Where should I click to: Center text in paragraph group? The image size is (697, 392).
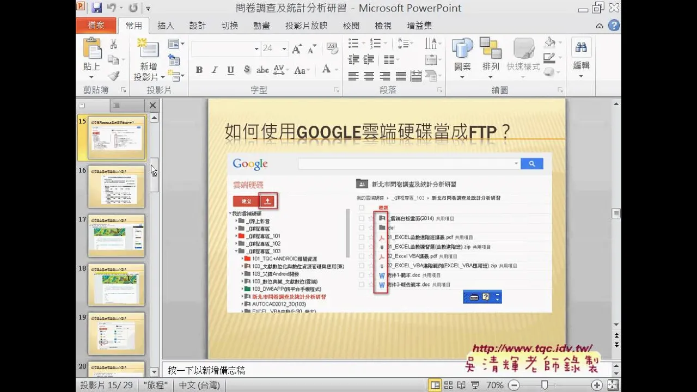(x=369, y=76)
